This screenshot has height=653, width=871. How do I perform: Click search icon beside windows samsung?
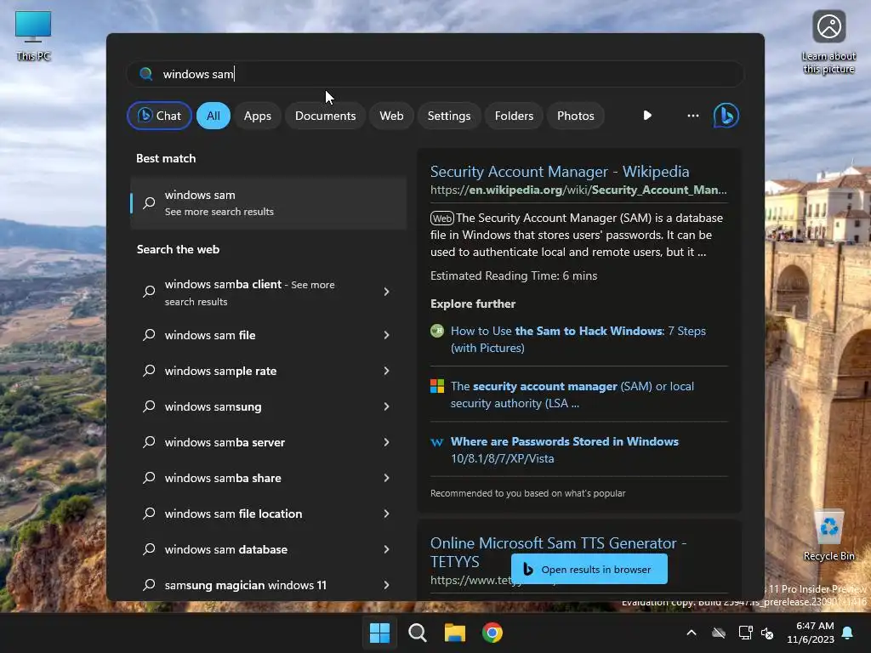point(149,406)
